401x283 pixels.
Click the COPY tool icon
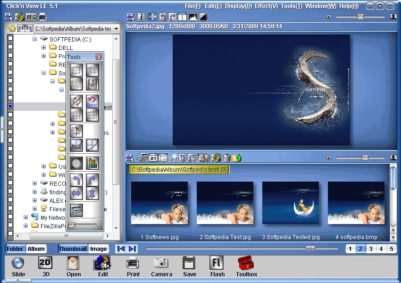tap(76, 84)
